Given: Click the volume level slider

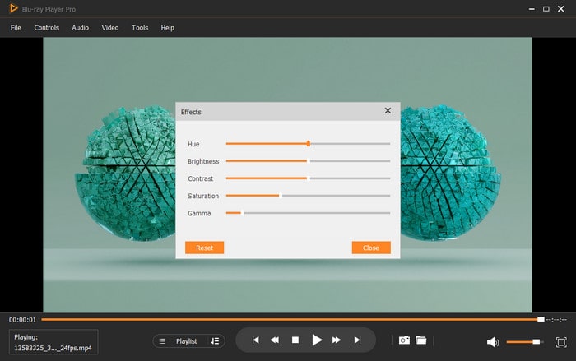Looking at the screenshot, I should (525, 342).
